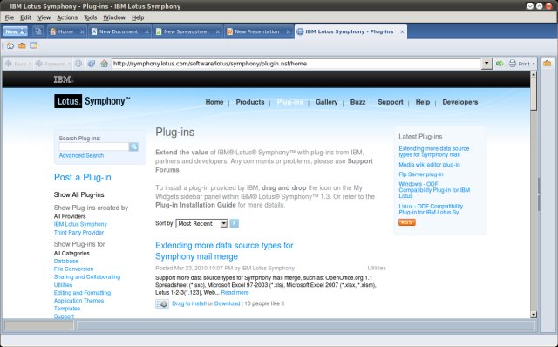Click the magnifier search button
558x347 pixels.
tap(133, 146)
